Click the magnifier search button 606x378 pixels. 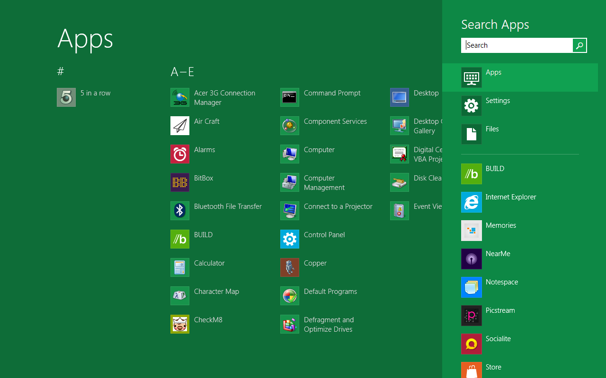[579, 45]
